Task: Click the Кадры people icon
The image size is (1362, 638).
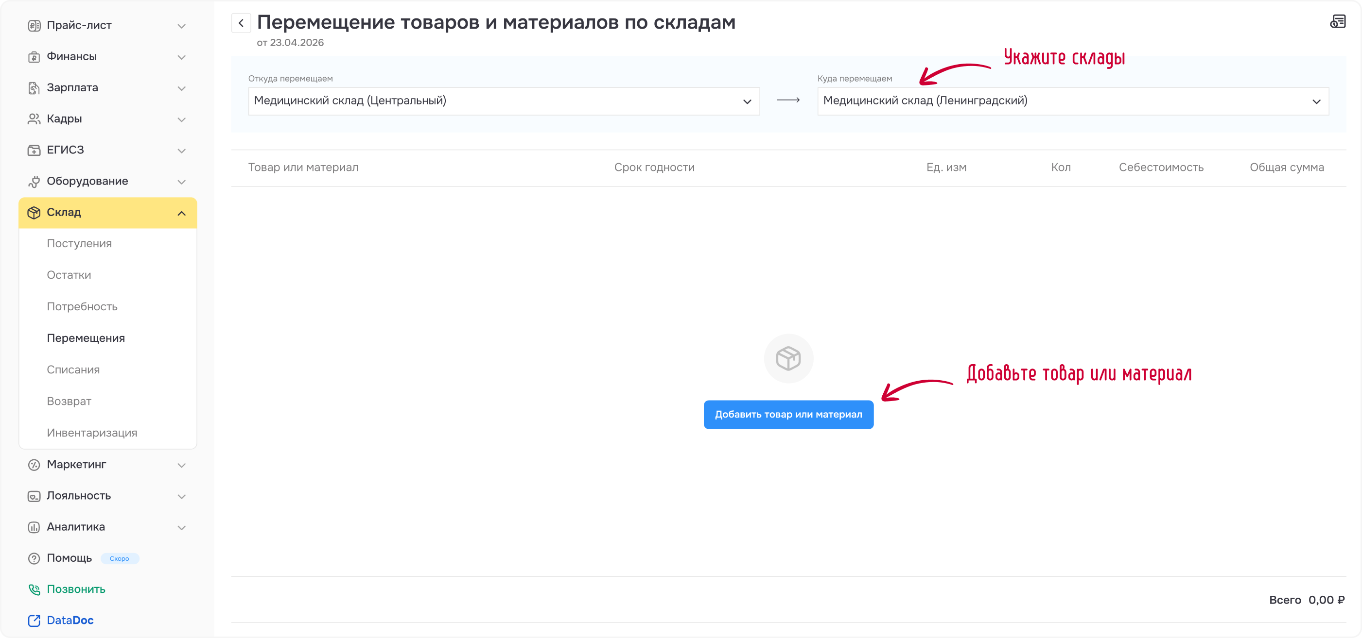Action: pyautogui.click(x=34, y=119)
